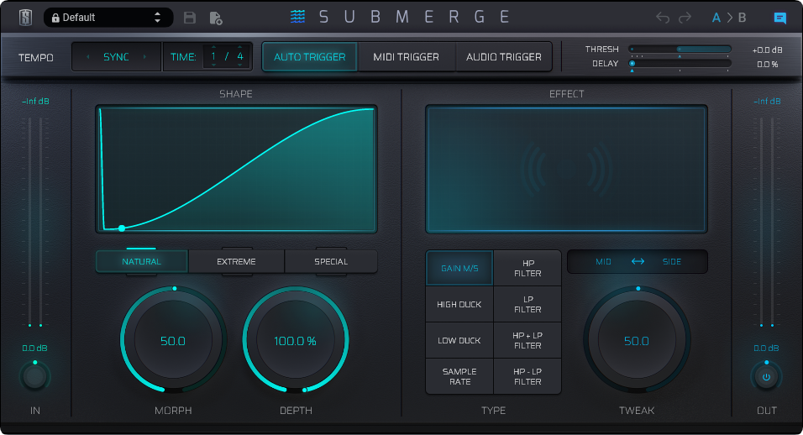Click the output 0.0 dB gain value
This screenshot has height=435, width=803.
(766, 348)
